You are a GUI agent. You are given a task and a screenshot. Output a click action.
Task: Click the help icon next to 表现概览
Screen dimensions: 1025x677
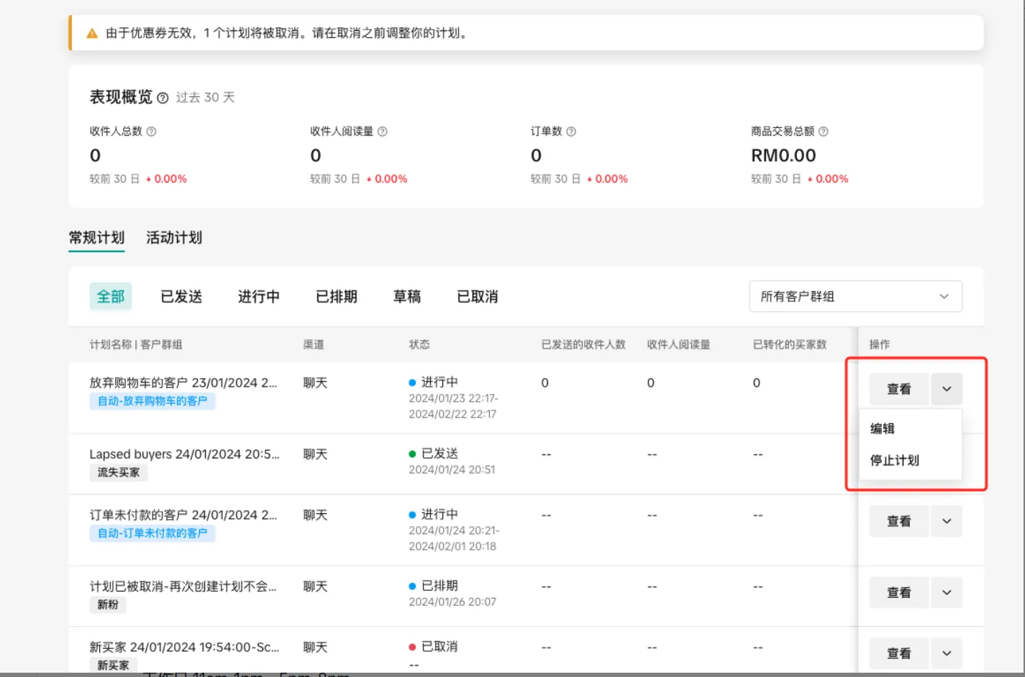163,98
